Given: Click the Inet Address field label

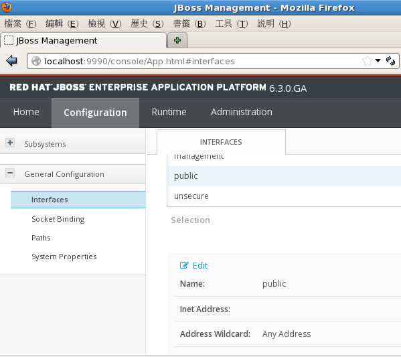Looking at the screenshot, I should (205, 309).
